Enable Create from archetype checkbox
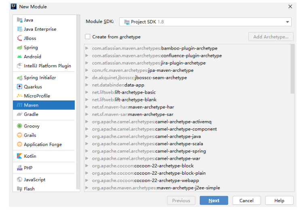The width and height of the screenshot is (305, 211). (88, 37)
